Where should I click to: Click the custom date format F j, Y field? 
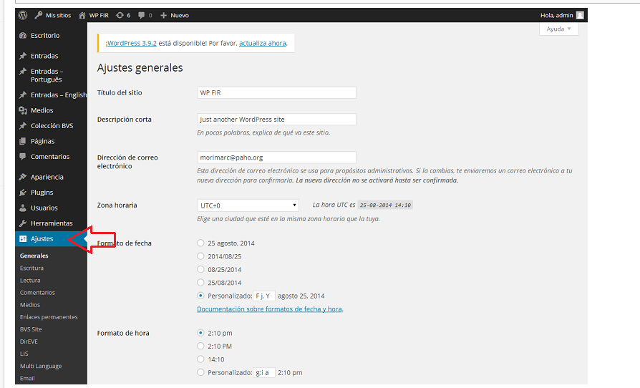(264, 296)
